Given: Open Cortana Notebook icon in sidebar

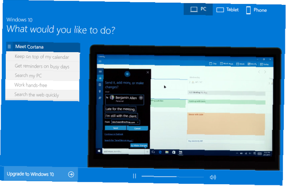Looking at the screenshot, I should (x=100, y=85).
